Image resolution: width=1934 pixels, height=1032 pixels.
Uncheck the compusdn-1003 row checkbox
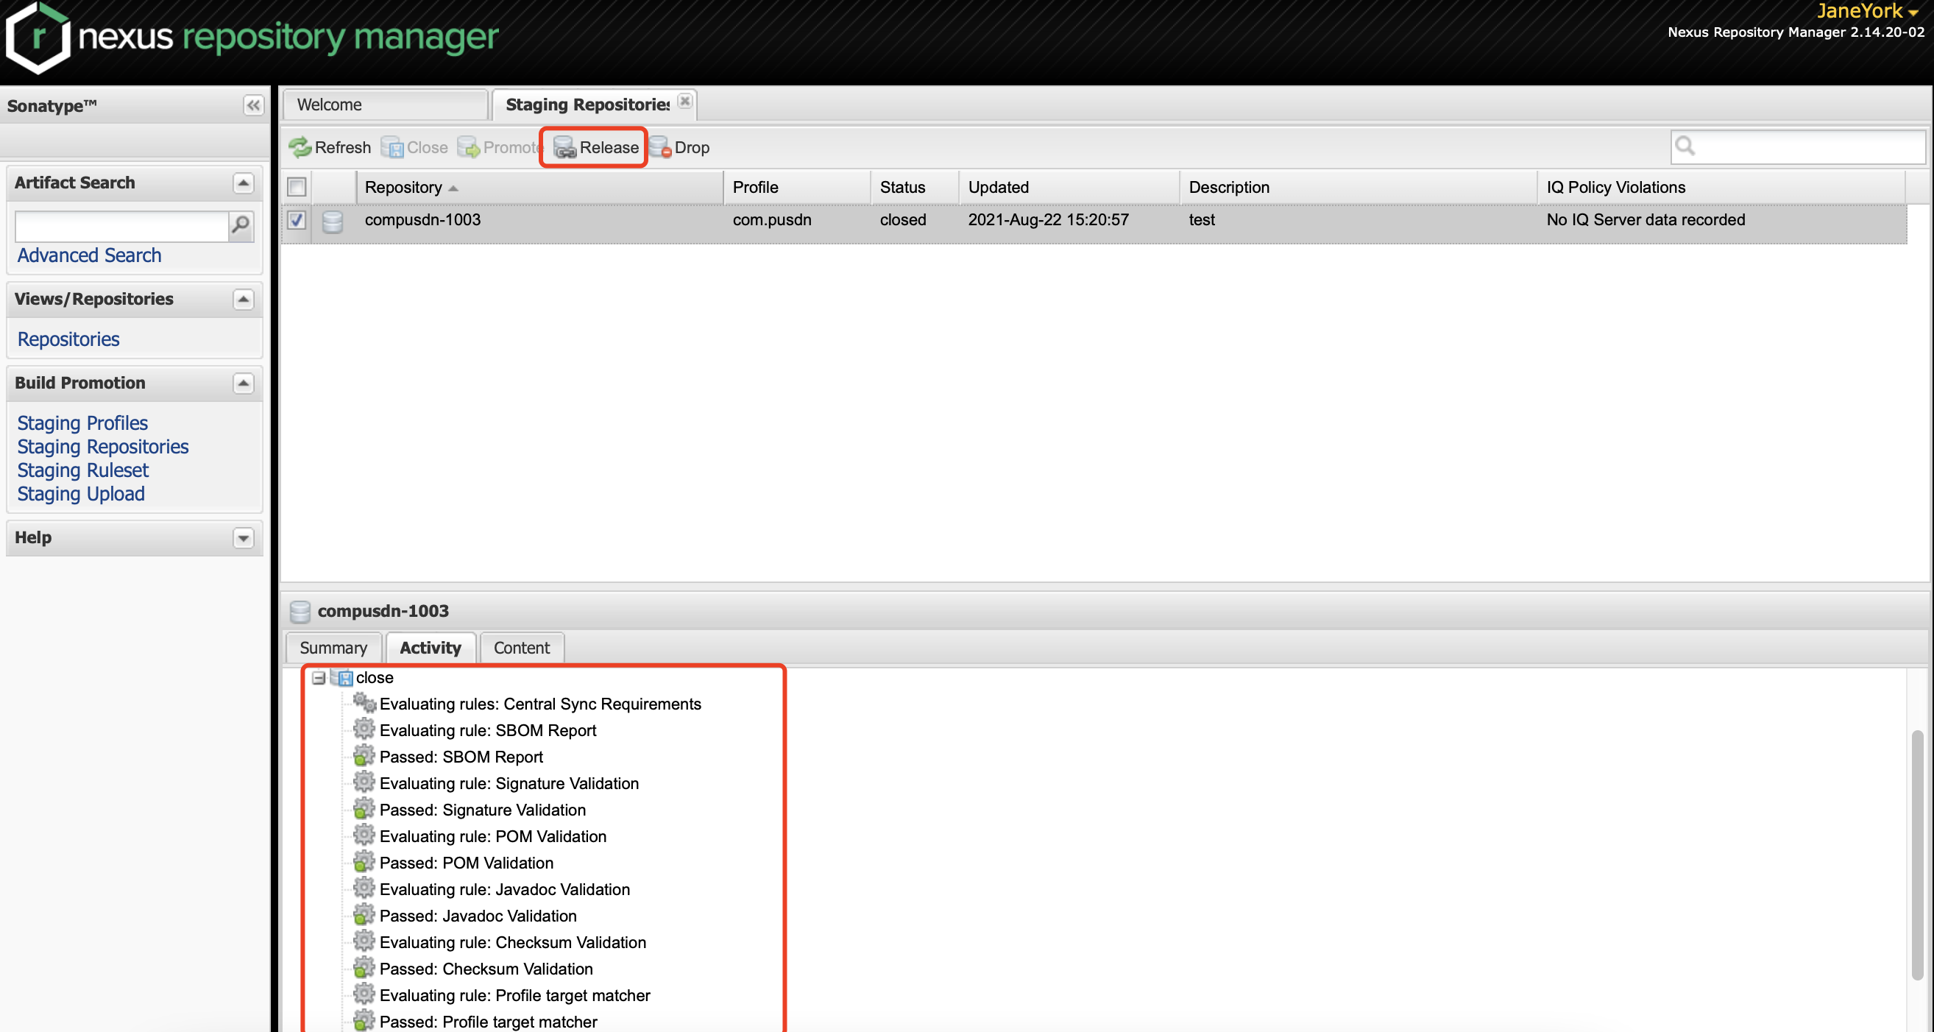click(x=297, y=220)
